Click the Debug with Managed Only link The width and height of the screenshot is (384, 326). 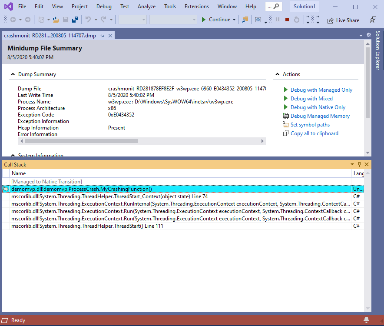[321, 90]
